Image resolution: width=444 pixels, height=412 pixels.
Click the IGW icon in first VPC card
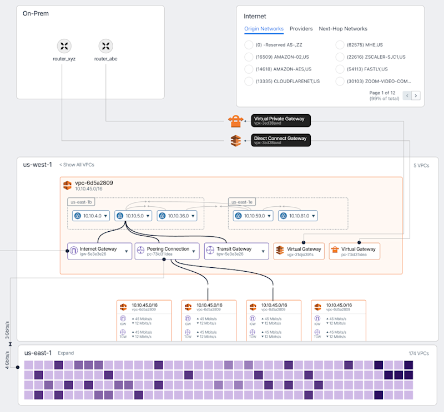[123, 319]
